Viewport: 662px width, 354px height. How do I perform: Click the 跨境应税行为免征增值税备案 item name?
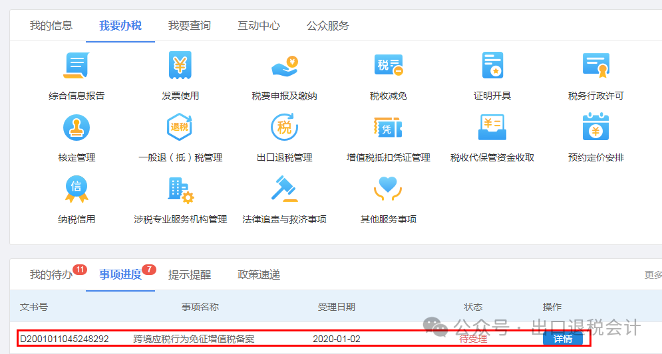pyautogui.click(x=194, y=339)
